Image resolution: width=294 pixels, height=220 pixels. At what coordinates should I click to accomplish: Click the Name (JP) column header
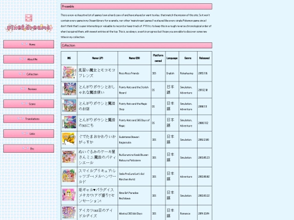(97, 58)
